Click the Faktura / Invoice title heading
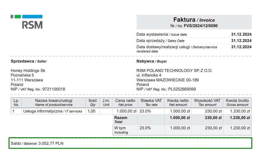Image resolution: width=266 pixels, height=153 pixels. point(194,20)
